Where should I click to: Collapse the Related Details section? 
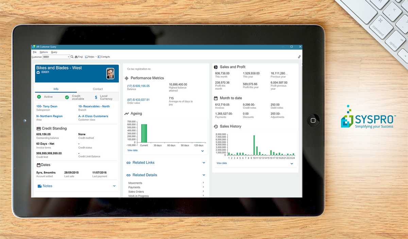coord(204,175)
